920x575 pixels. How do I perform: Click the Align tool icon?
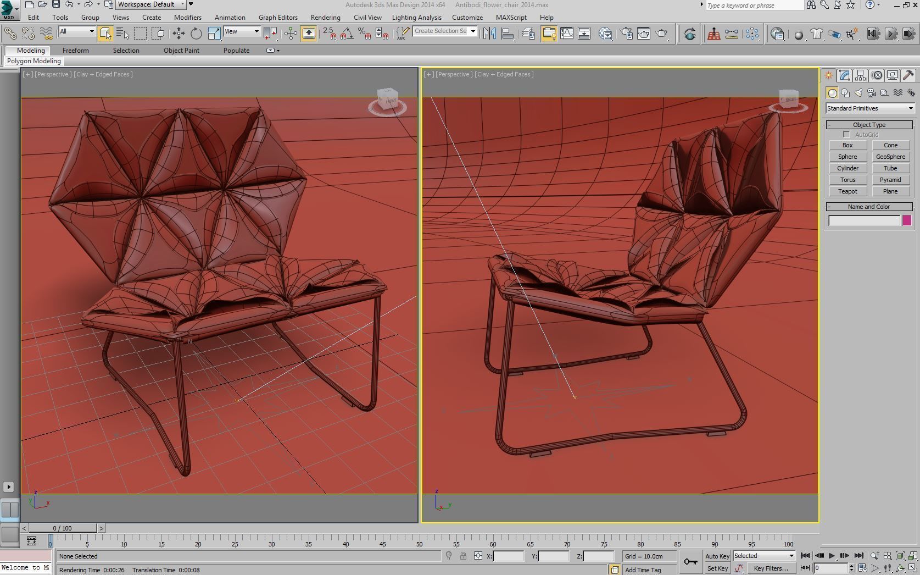coord(508,34)
